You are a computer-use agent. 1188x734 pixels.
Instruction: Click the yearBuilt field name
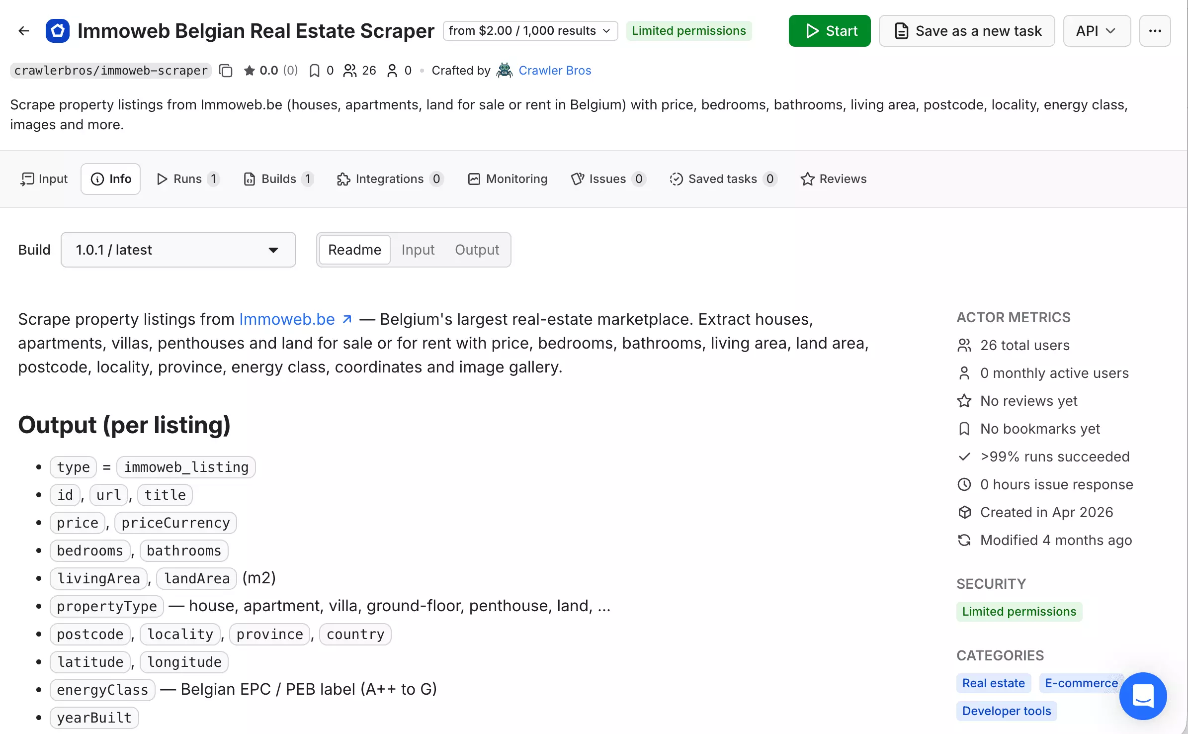click(94, 718)
